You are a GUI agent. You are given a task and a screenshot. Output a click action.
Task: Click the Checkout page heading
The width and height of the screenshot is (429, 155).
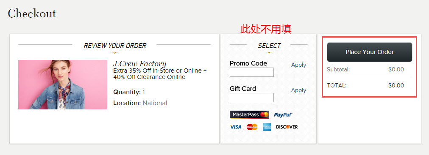click(32, 14)
